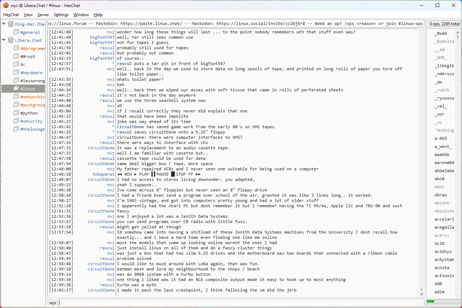462x308 pixels.
Task: Click the channel icon next to ##rust
Action: click(x=16, y=57)
